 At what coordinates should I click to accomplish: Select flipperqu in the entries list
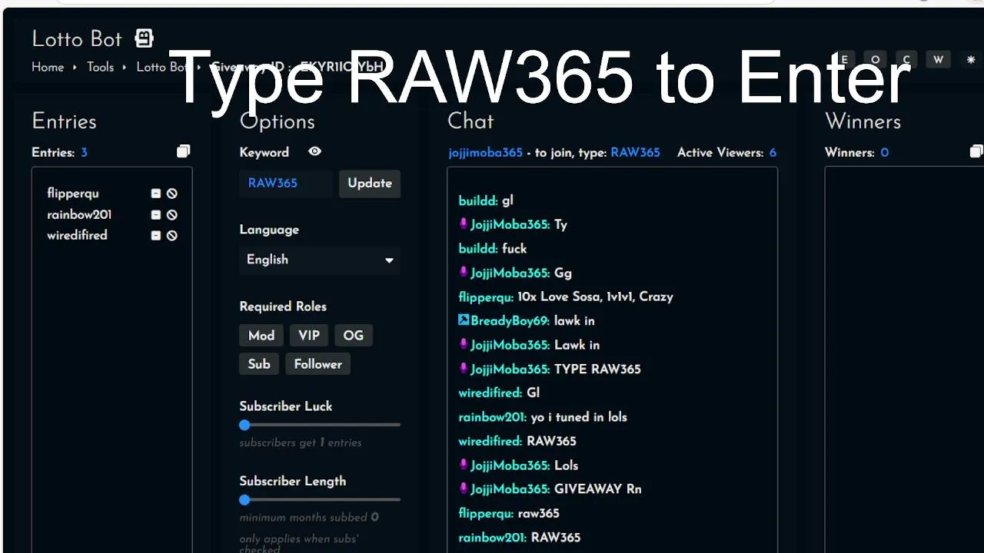73,194
